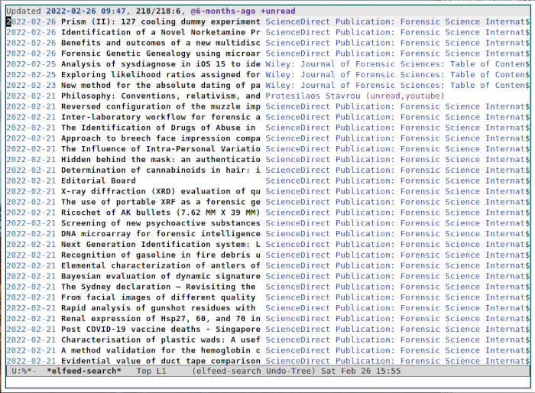Open 'Exploring likelihood ratios assigned for' entry
535x393 pixels.
pos(160,75)
